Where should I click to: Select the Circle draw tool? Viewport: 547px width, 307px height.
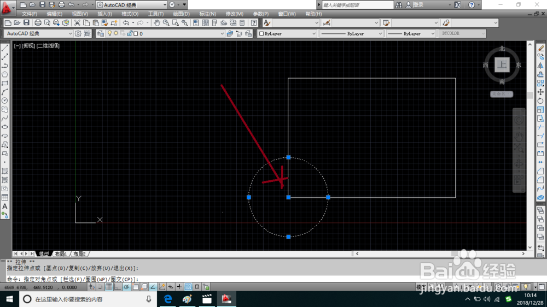click(x=5, y=101)
